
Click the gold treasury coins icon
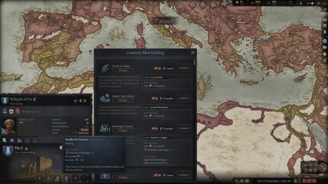click(237, 2)
